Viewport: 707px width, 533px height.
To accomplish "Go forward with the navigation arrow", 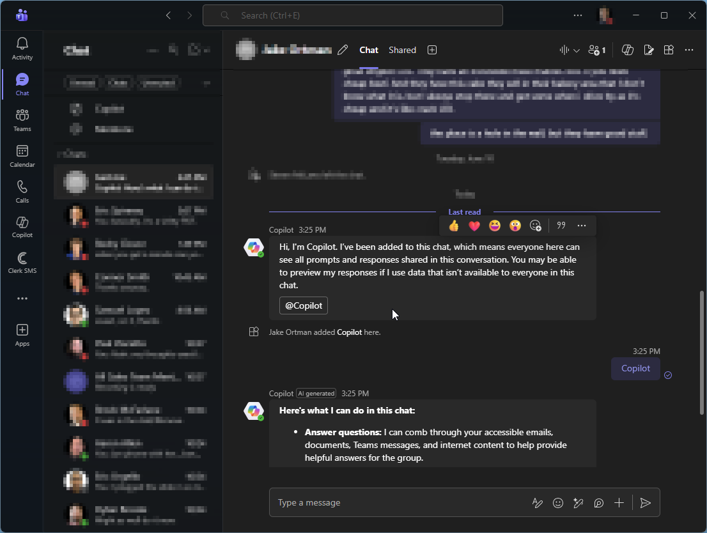I will pos(189,15).
